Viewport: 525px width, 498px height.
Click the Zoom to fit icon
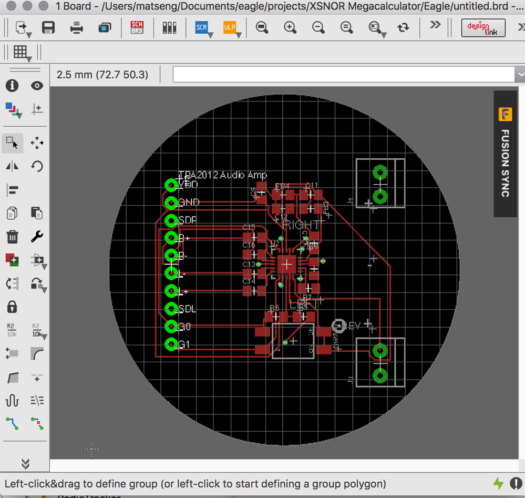click(x=262, y=27)
